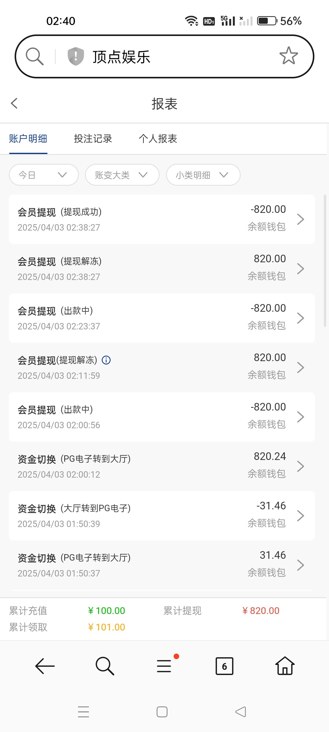Tap the site security shield icon

coord(76,56)
